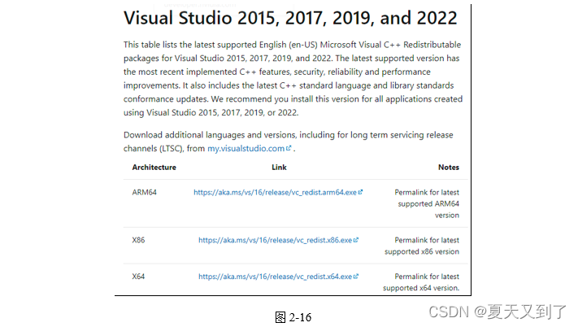Click external-link icon after arm64.exe URL
This screenshot has height=327, width=578.
(360, 192)
